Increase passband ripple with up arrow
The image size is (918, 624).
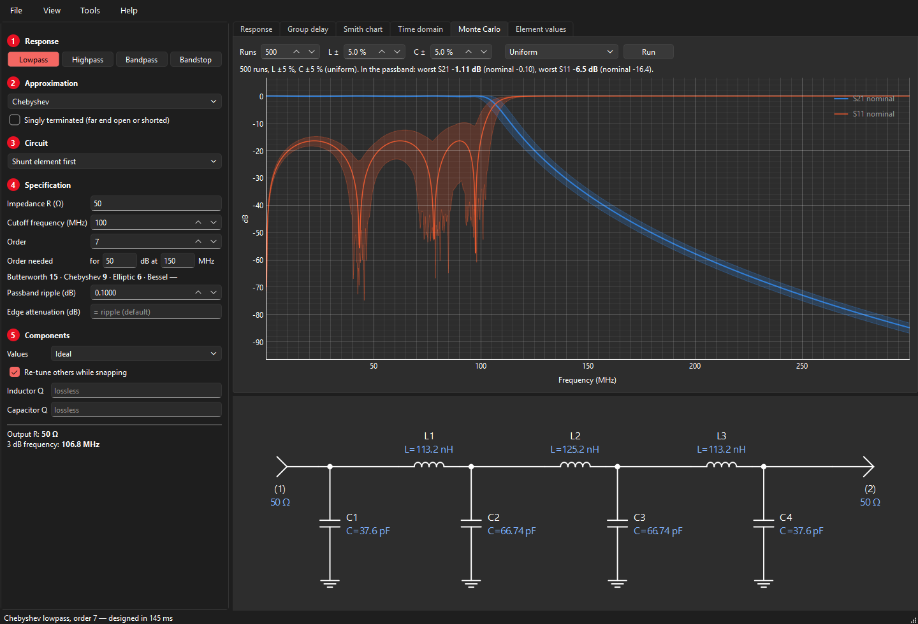click(x=198, y=292)
